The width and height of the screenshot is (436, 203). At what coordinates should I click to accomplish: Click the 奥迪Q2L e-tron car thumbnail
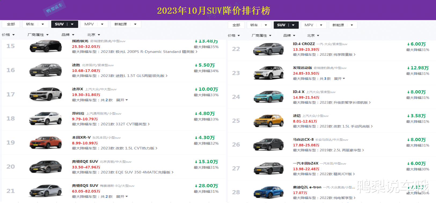pyautogui.click(x=269, y=192)
